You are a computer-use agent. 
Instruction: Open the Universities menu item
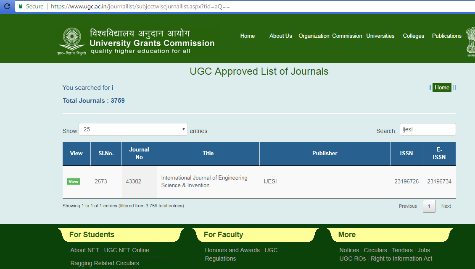[380, 36]
